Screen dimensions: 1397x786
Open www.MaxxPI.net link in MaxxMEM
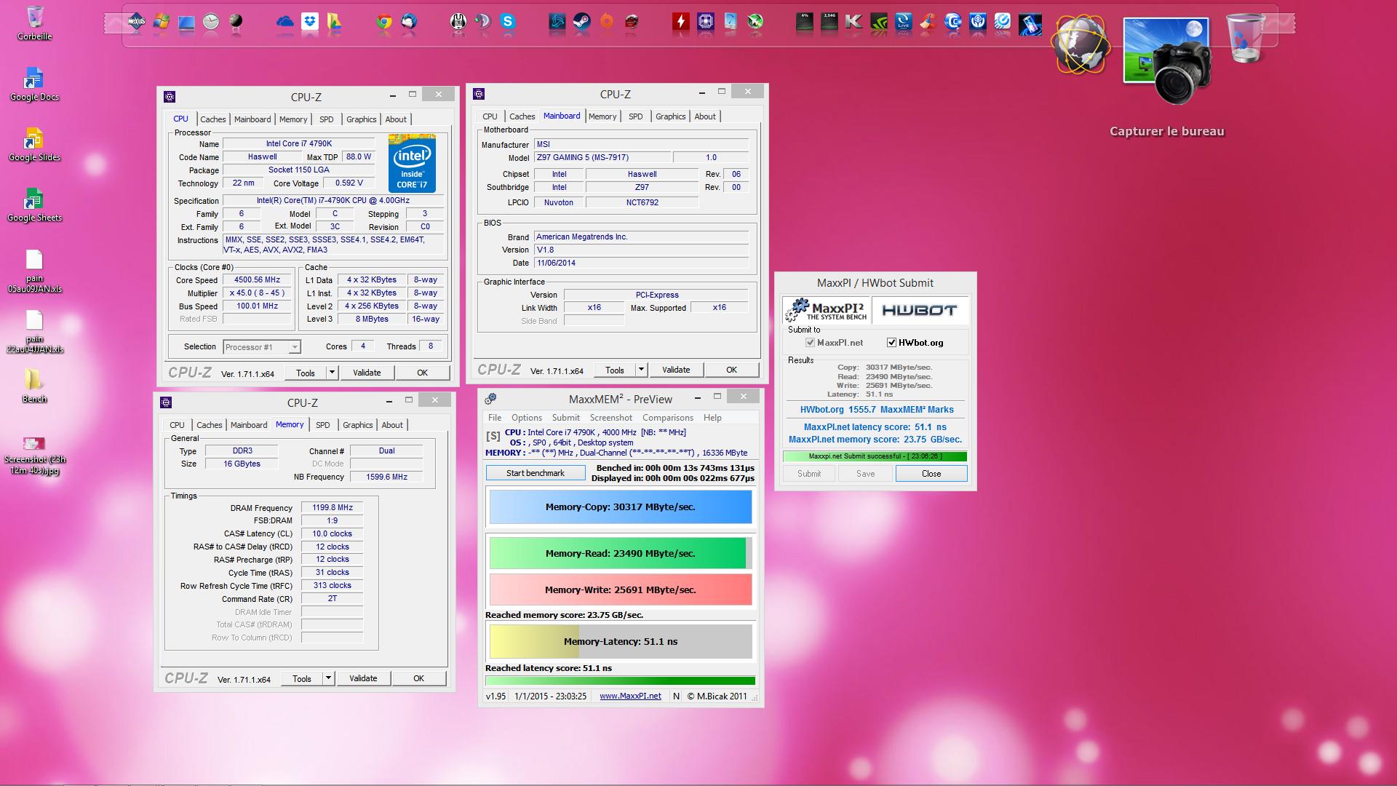coord(630,696)
